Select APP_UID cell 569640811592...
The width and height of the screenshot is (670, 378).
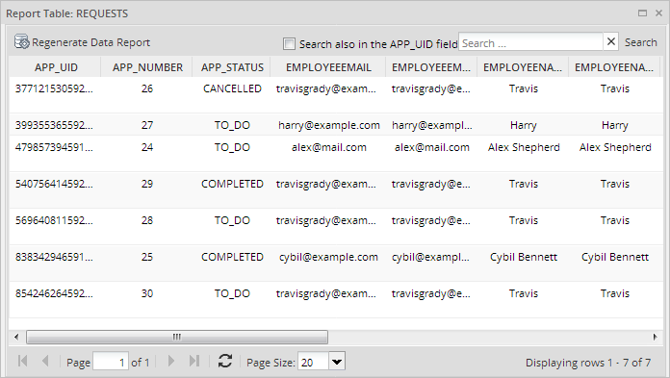54,220
